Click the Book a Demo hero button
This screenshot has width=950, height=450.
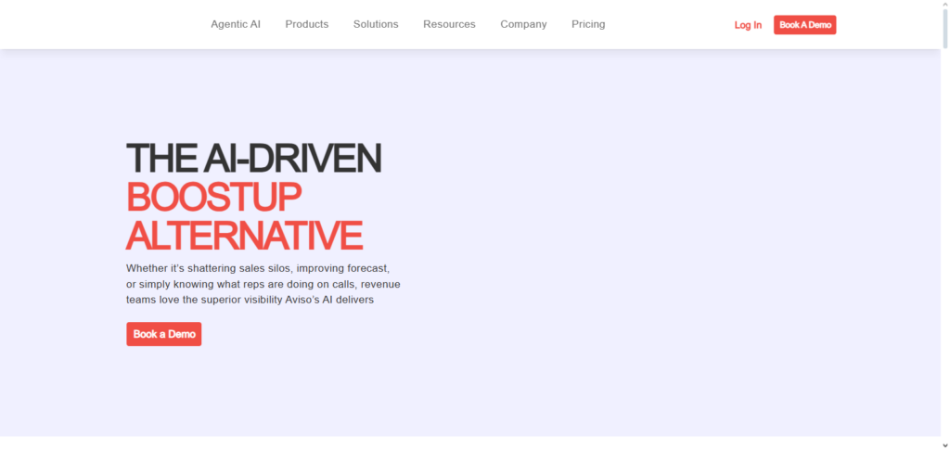[164, 334]
